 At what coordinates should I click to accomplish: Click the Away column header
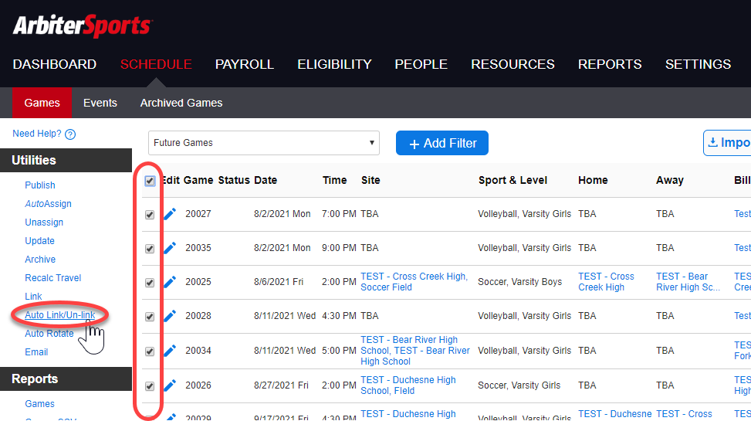coord(670,180)
